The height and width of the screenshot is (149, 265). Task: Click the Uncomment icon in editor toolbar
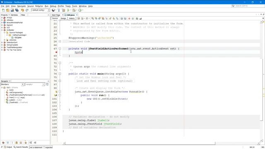[x=140, y=18]
